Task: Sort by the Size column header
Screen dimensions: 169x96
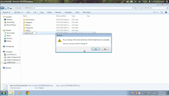Action: [88, 16]
